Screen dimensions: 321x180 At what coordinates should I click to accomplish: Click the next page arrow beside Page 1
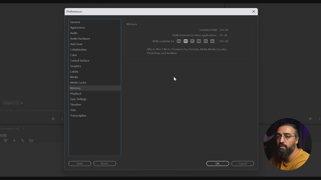22,103
